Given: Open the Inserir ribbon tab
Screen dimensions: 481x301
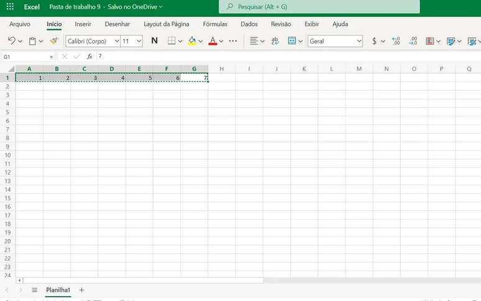Looking at the screenshot, I should [x=83, y=24].
